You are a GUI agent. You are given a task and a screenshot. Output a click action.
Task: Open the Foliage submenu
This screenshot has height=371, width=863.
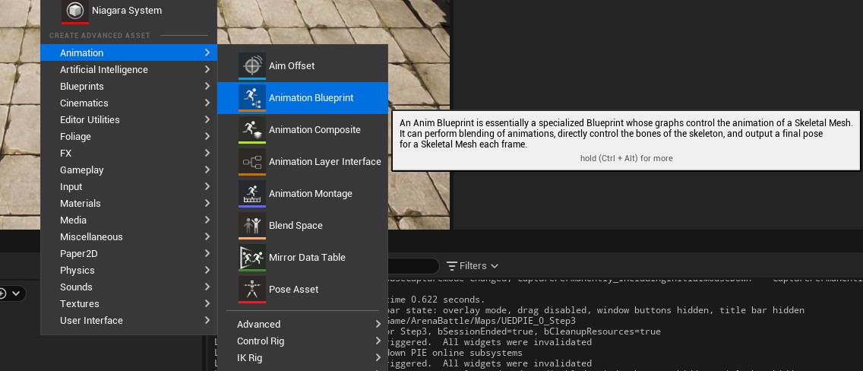pos(129,137)
